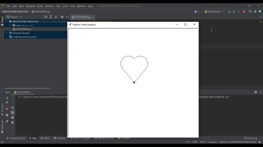Image resolution: width=263 pixels, height=147 pixels.
Task: Open Project panel options gear
Action: pyautogui.click(x=62, y=17)
